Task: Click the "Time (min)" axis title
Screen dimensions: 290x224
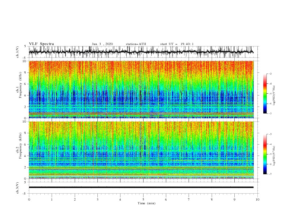Action: tap(146, 203)
